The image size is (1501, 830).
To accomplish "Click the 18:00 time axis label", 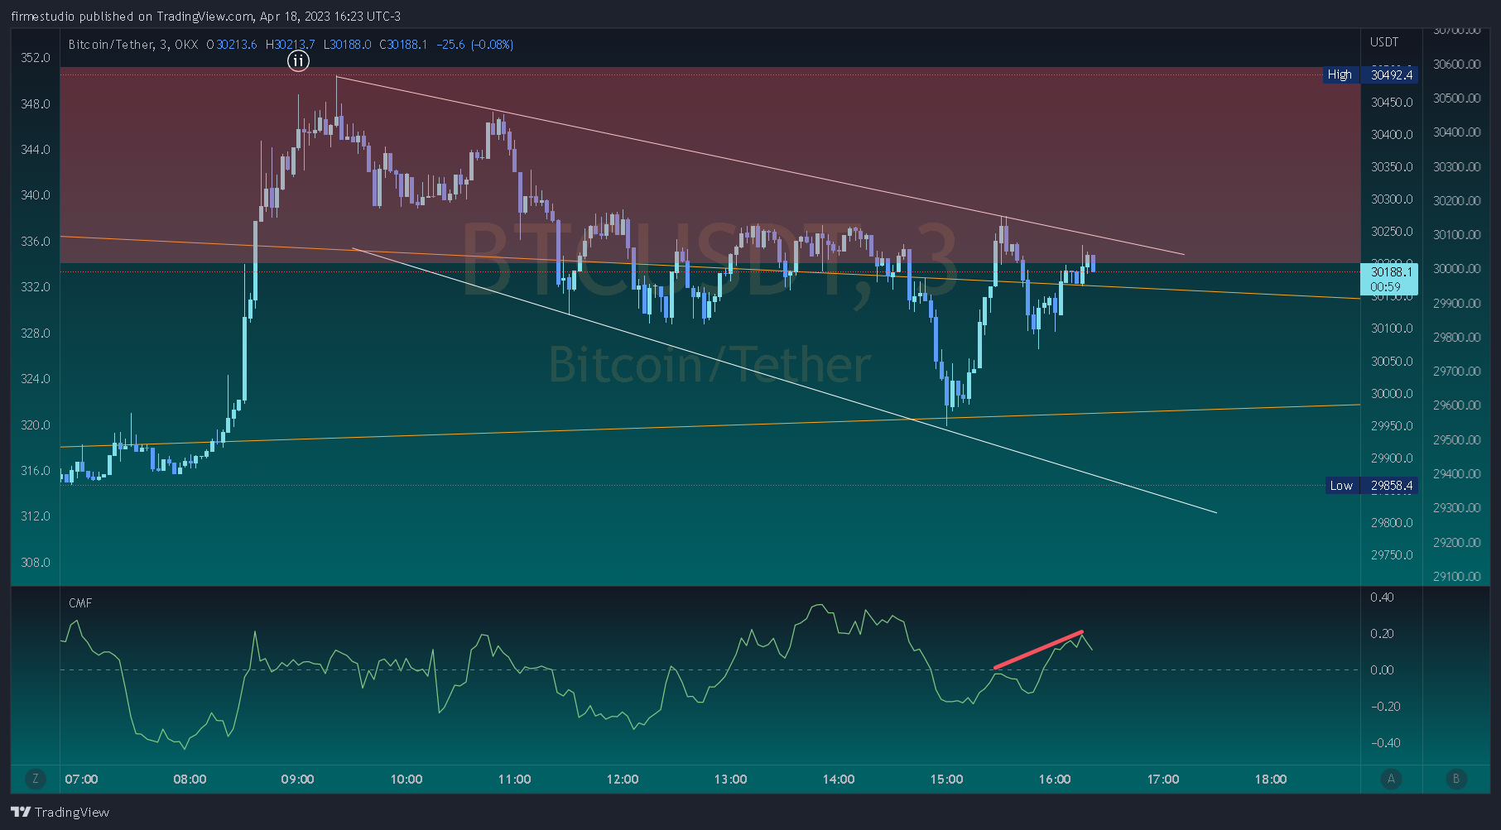I will tap(1271, 780).
